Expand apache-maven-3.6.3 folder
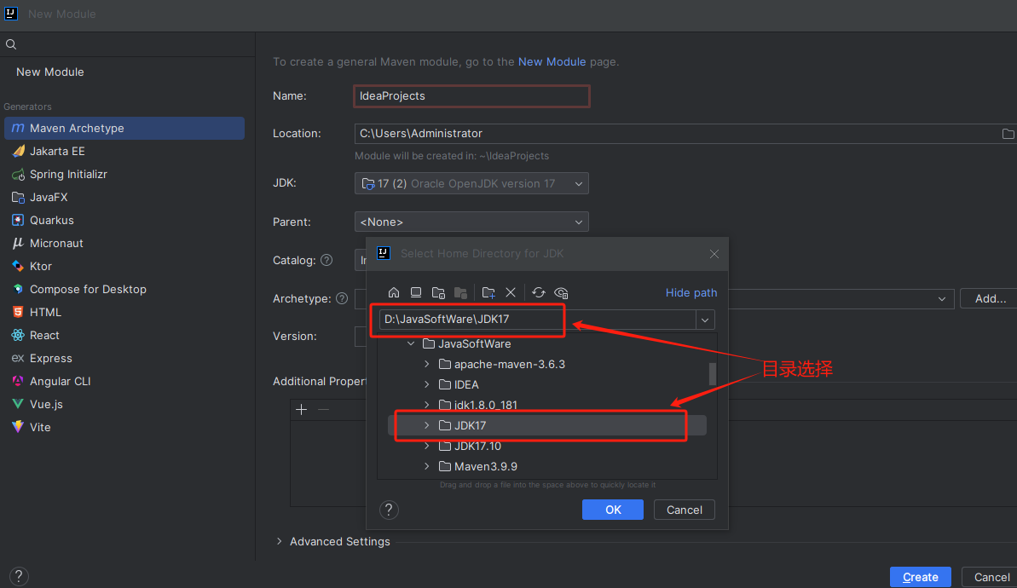1017x588 pixels. point(427,365)
